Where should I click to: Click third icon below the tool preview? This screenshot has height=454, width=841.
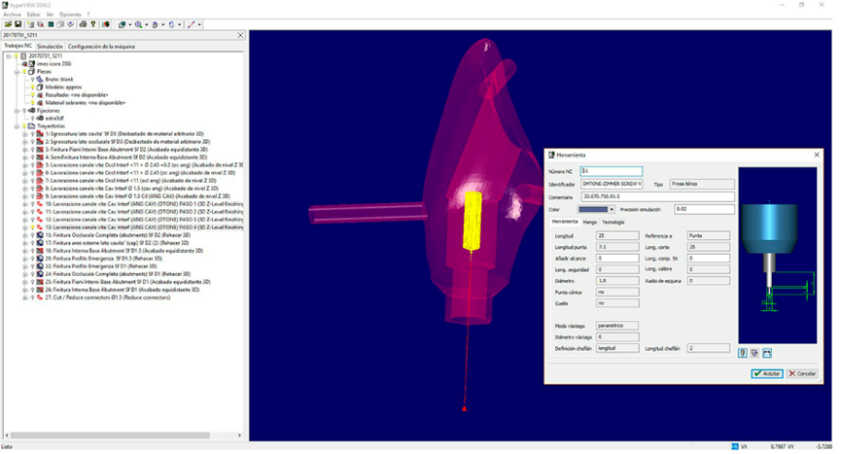(766, 352)
